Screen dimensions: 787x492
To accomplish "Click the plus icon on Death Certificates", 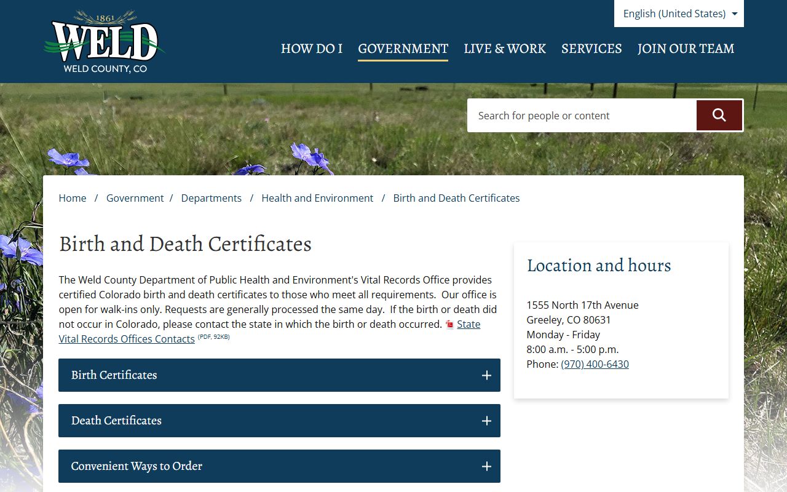I will [486, 421].
